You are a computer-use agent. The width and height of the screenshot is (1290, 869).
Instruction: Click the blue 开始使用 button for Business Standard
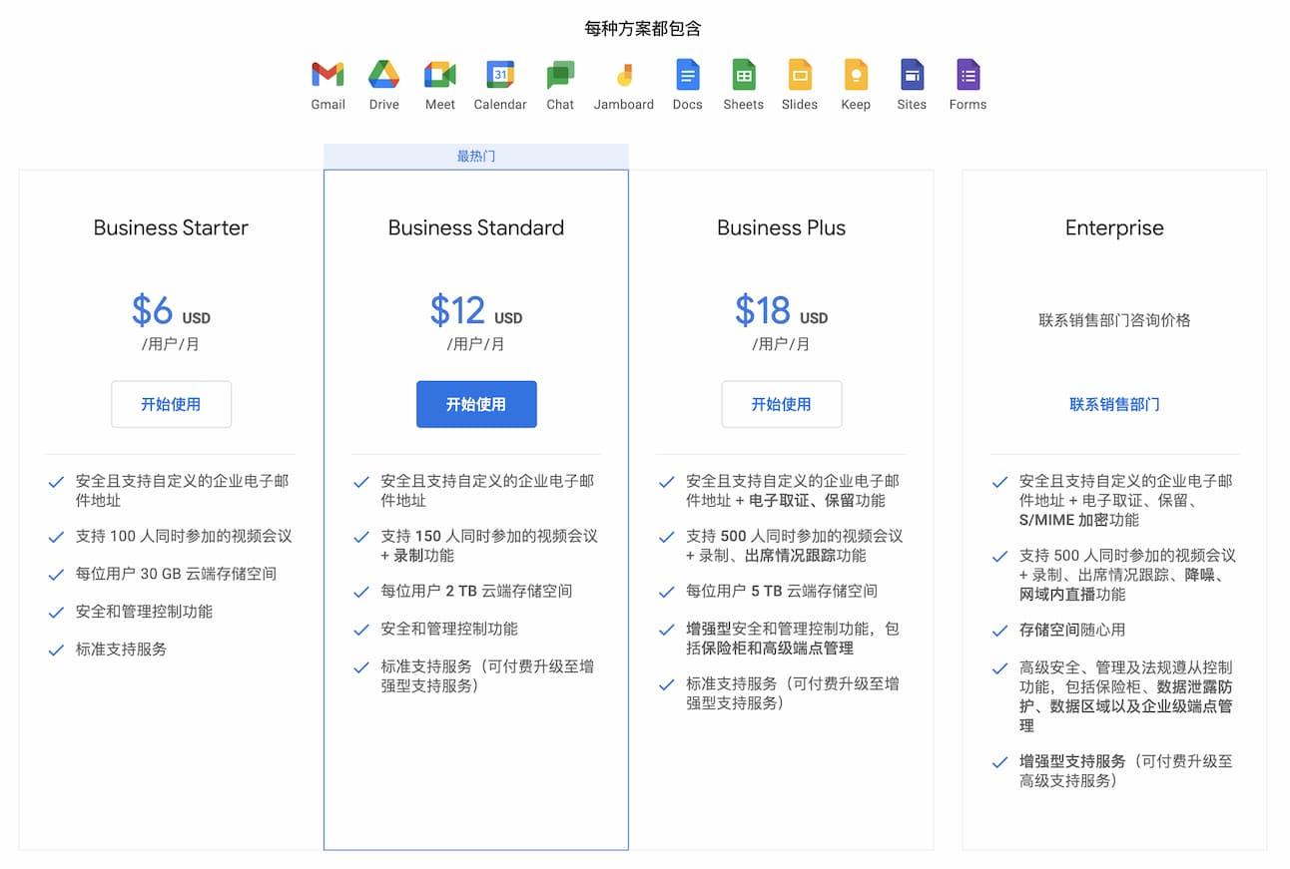476,404
